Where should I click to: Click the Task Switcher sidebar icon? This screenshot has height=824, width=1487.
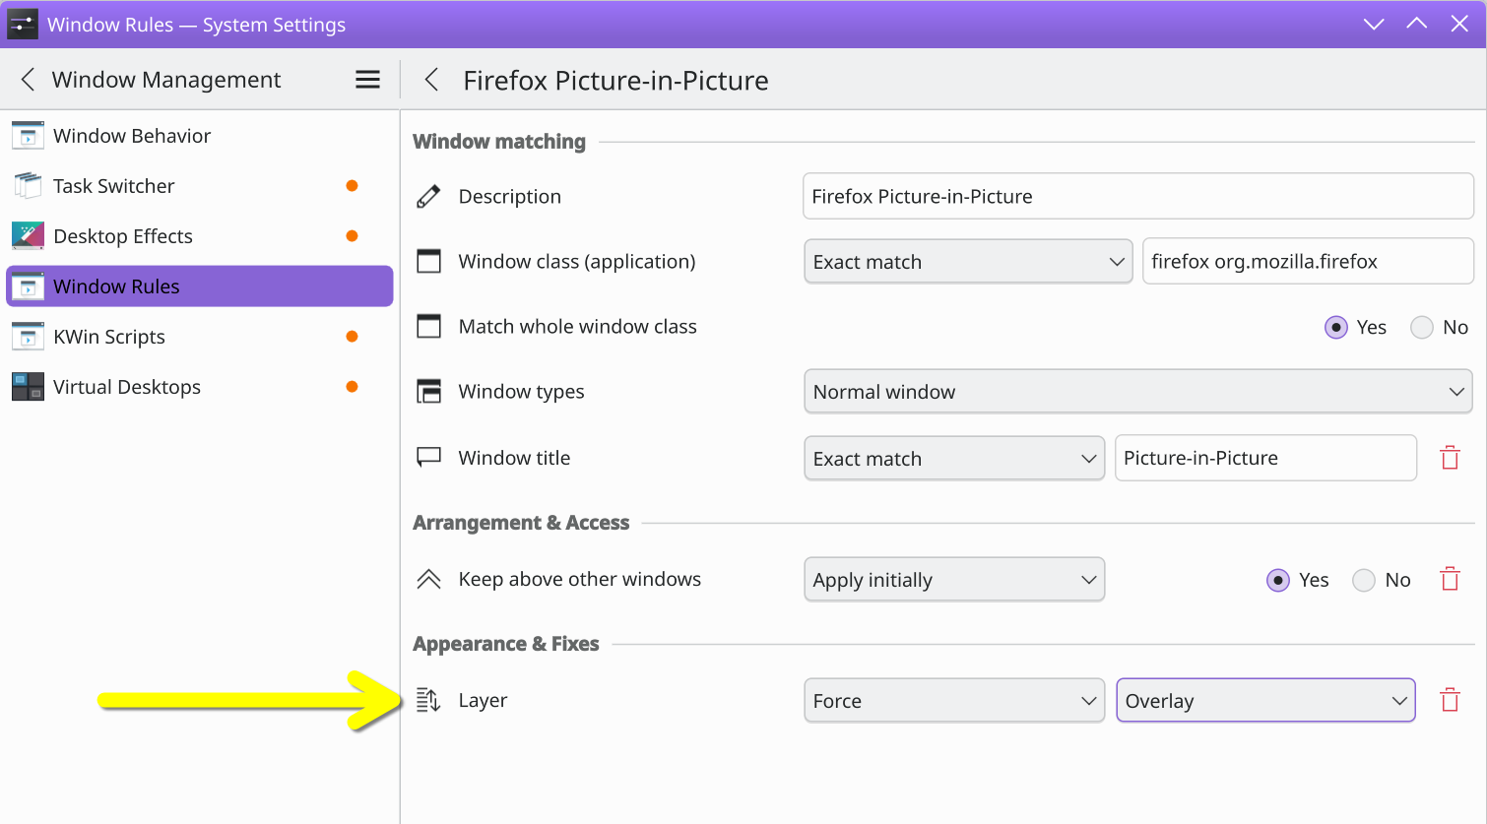28,186
